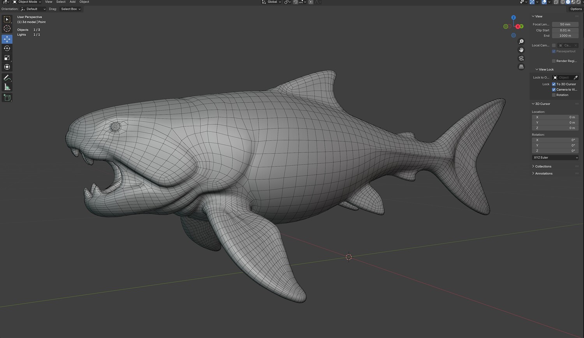
Task: Click the blue Z axis gizmo handle
Action: (514, 18)
